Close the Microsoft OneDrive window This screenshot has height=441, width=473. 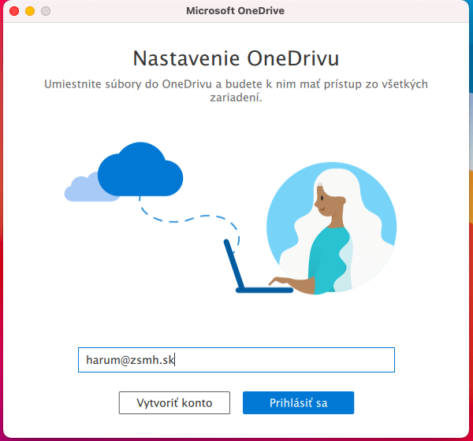14,11
